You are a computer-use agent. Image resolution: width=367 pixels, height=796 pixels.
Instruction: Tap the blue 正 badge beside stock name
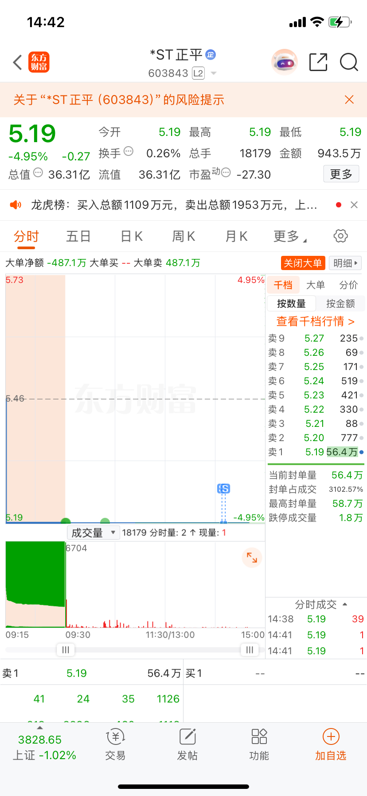(x=211, y=55)
